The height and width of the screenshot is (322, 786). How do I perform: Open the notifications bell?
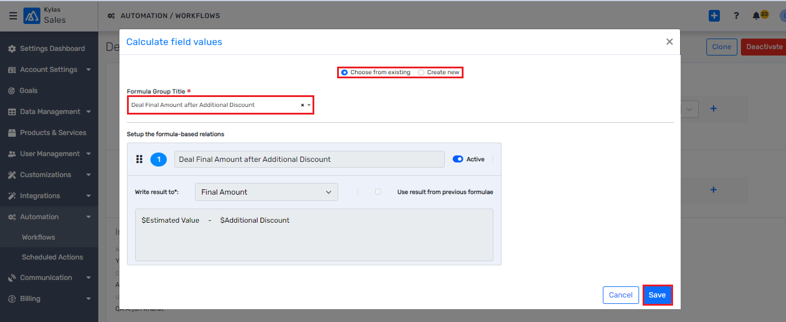pos(757,16)
